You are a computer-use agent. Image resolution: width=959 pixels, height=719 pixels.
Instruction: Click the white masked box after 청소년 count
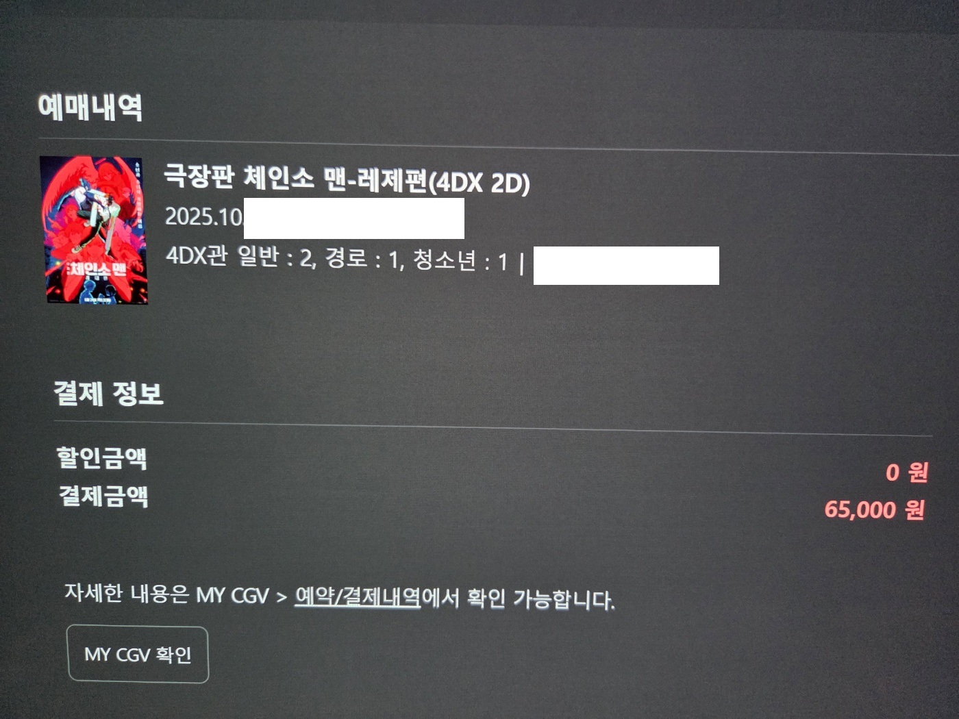click(x=626, y=266)
